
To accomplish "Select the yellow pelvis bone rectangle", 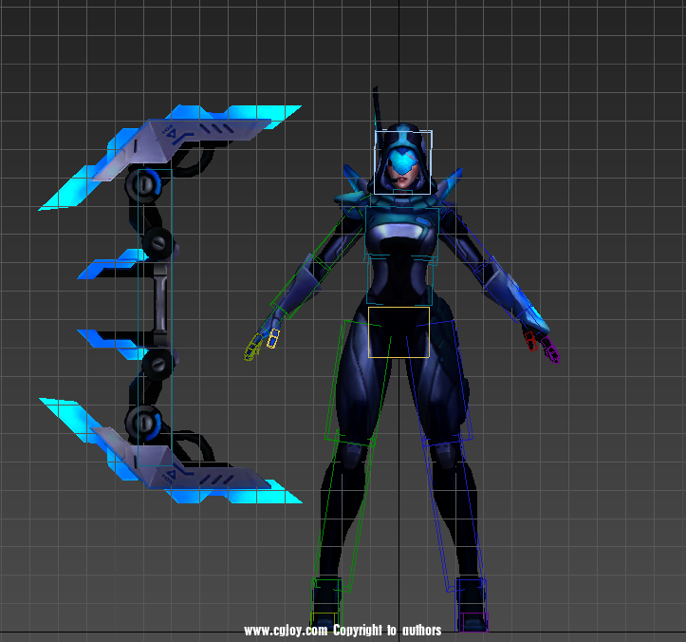I will tap(399, 332).
